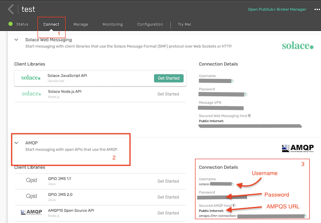The image size is (321, 223).
Task: Open the Manage tab
Action: [x=81, y=24]
